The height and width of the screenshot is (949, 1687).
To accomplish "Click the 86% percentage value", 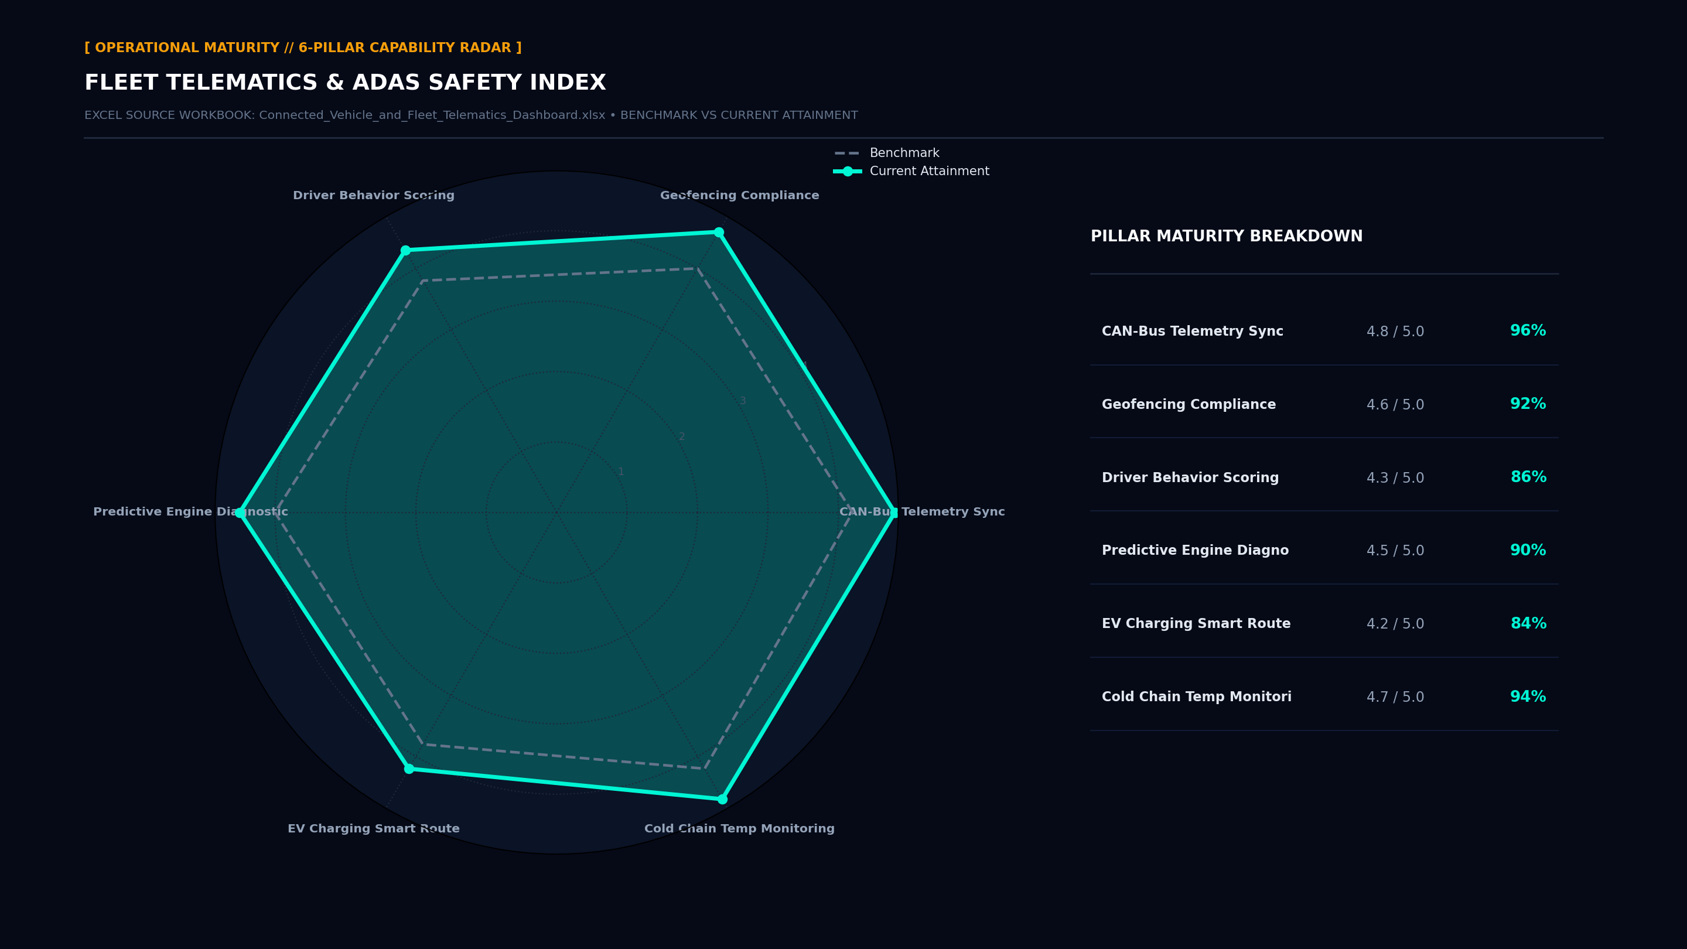I will click(x=1528, y=478).
